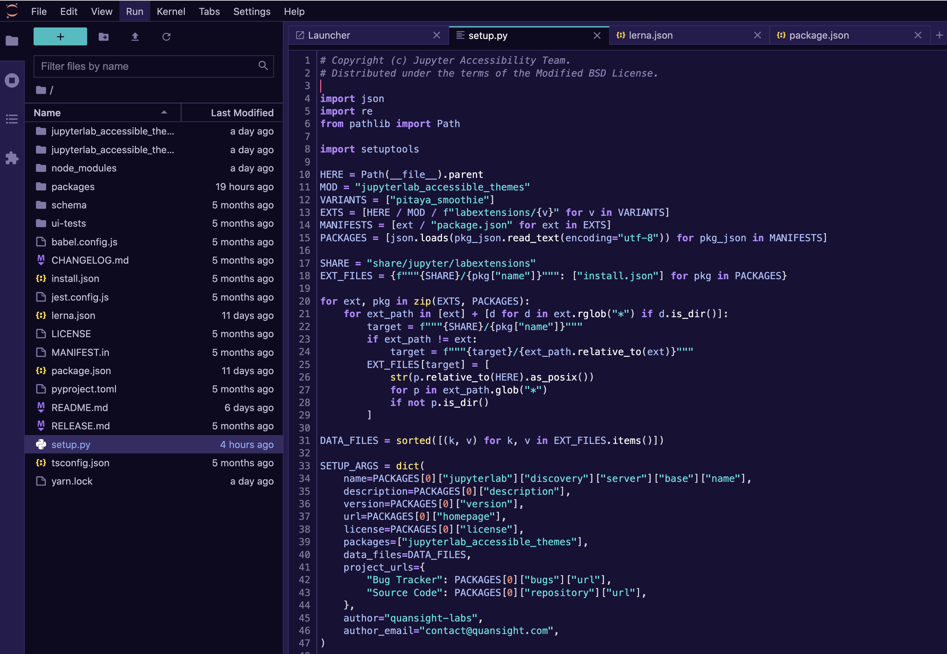Select the schema folder
947x654 pixels.
[154, 205]
